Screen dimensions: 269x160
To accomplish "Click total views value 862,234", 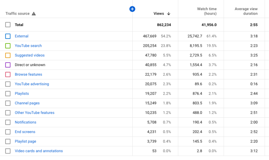I will (x=164, y=25).
